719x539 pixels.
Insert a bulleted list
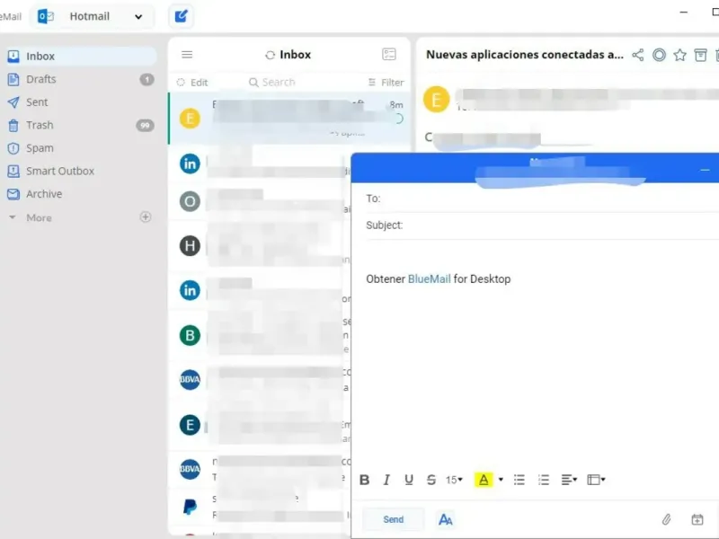tap(519, 480)
